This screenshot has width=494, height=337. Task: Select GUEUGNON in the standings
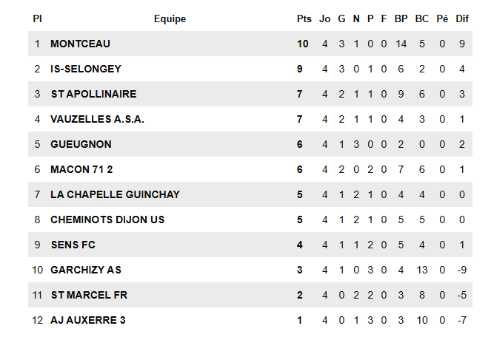coord(80,144)
